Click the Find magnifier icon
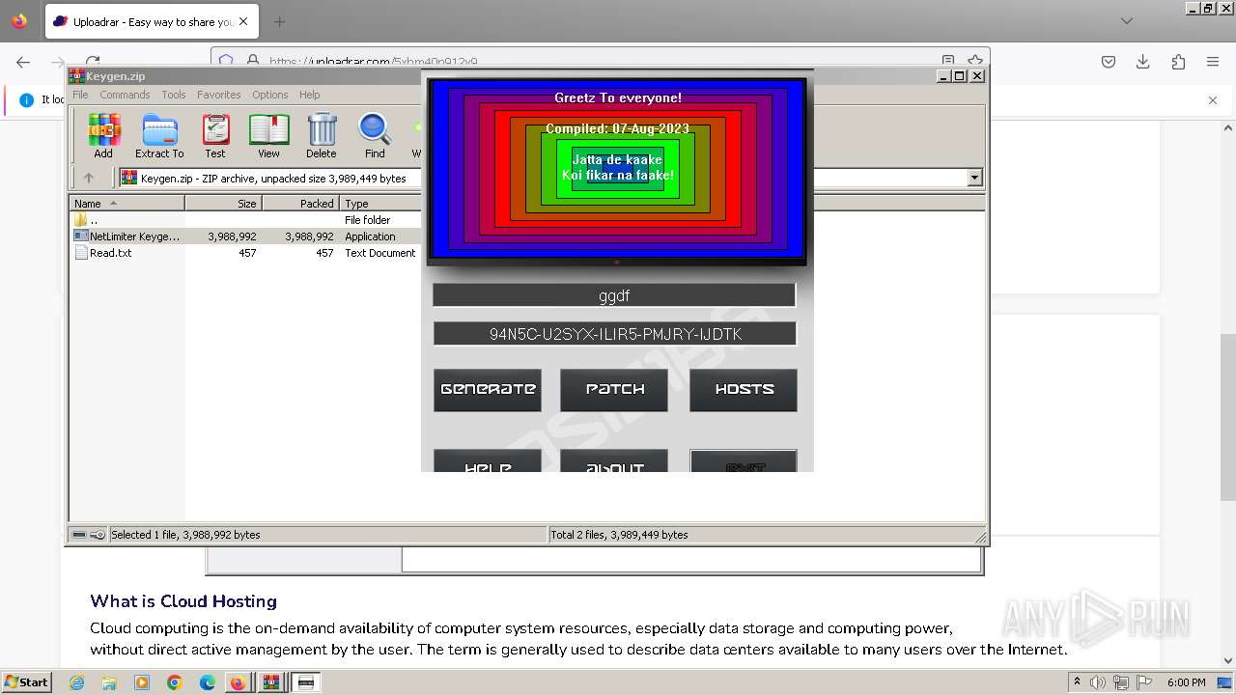The height and width of the screenshot is (695, 1236). (375, 135)
